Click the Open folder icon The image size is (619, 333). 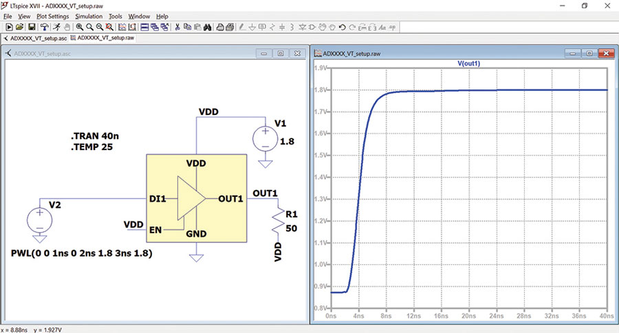[x=19, y=27]
